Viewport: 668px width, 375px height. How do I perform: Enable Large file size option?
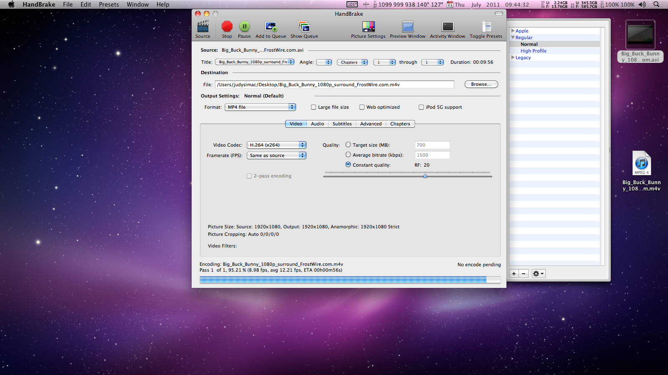click(x=314, y=107)
